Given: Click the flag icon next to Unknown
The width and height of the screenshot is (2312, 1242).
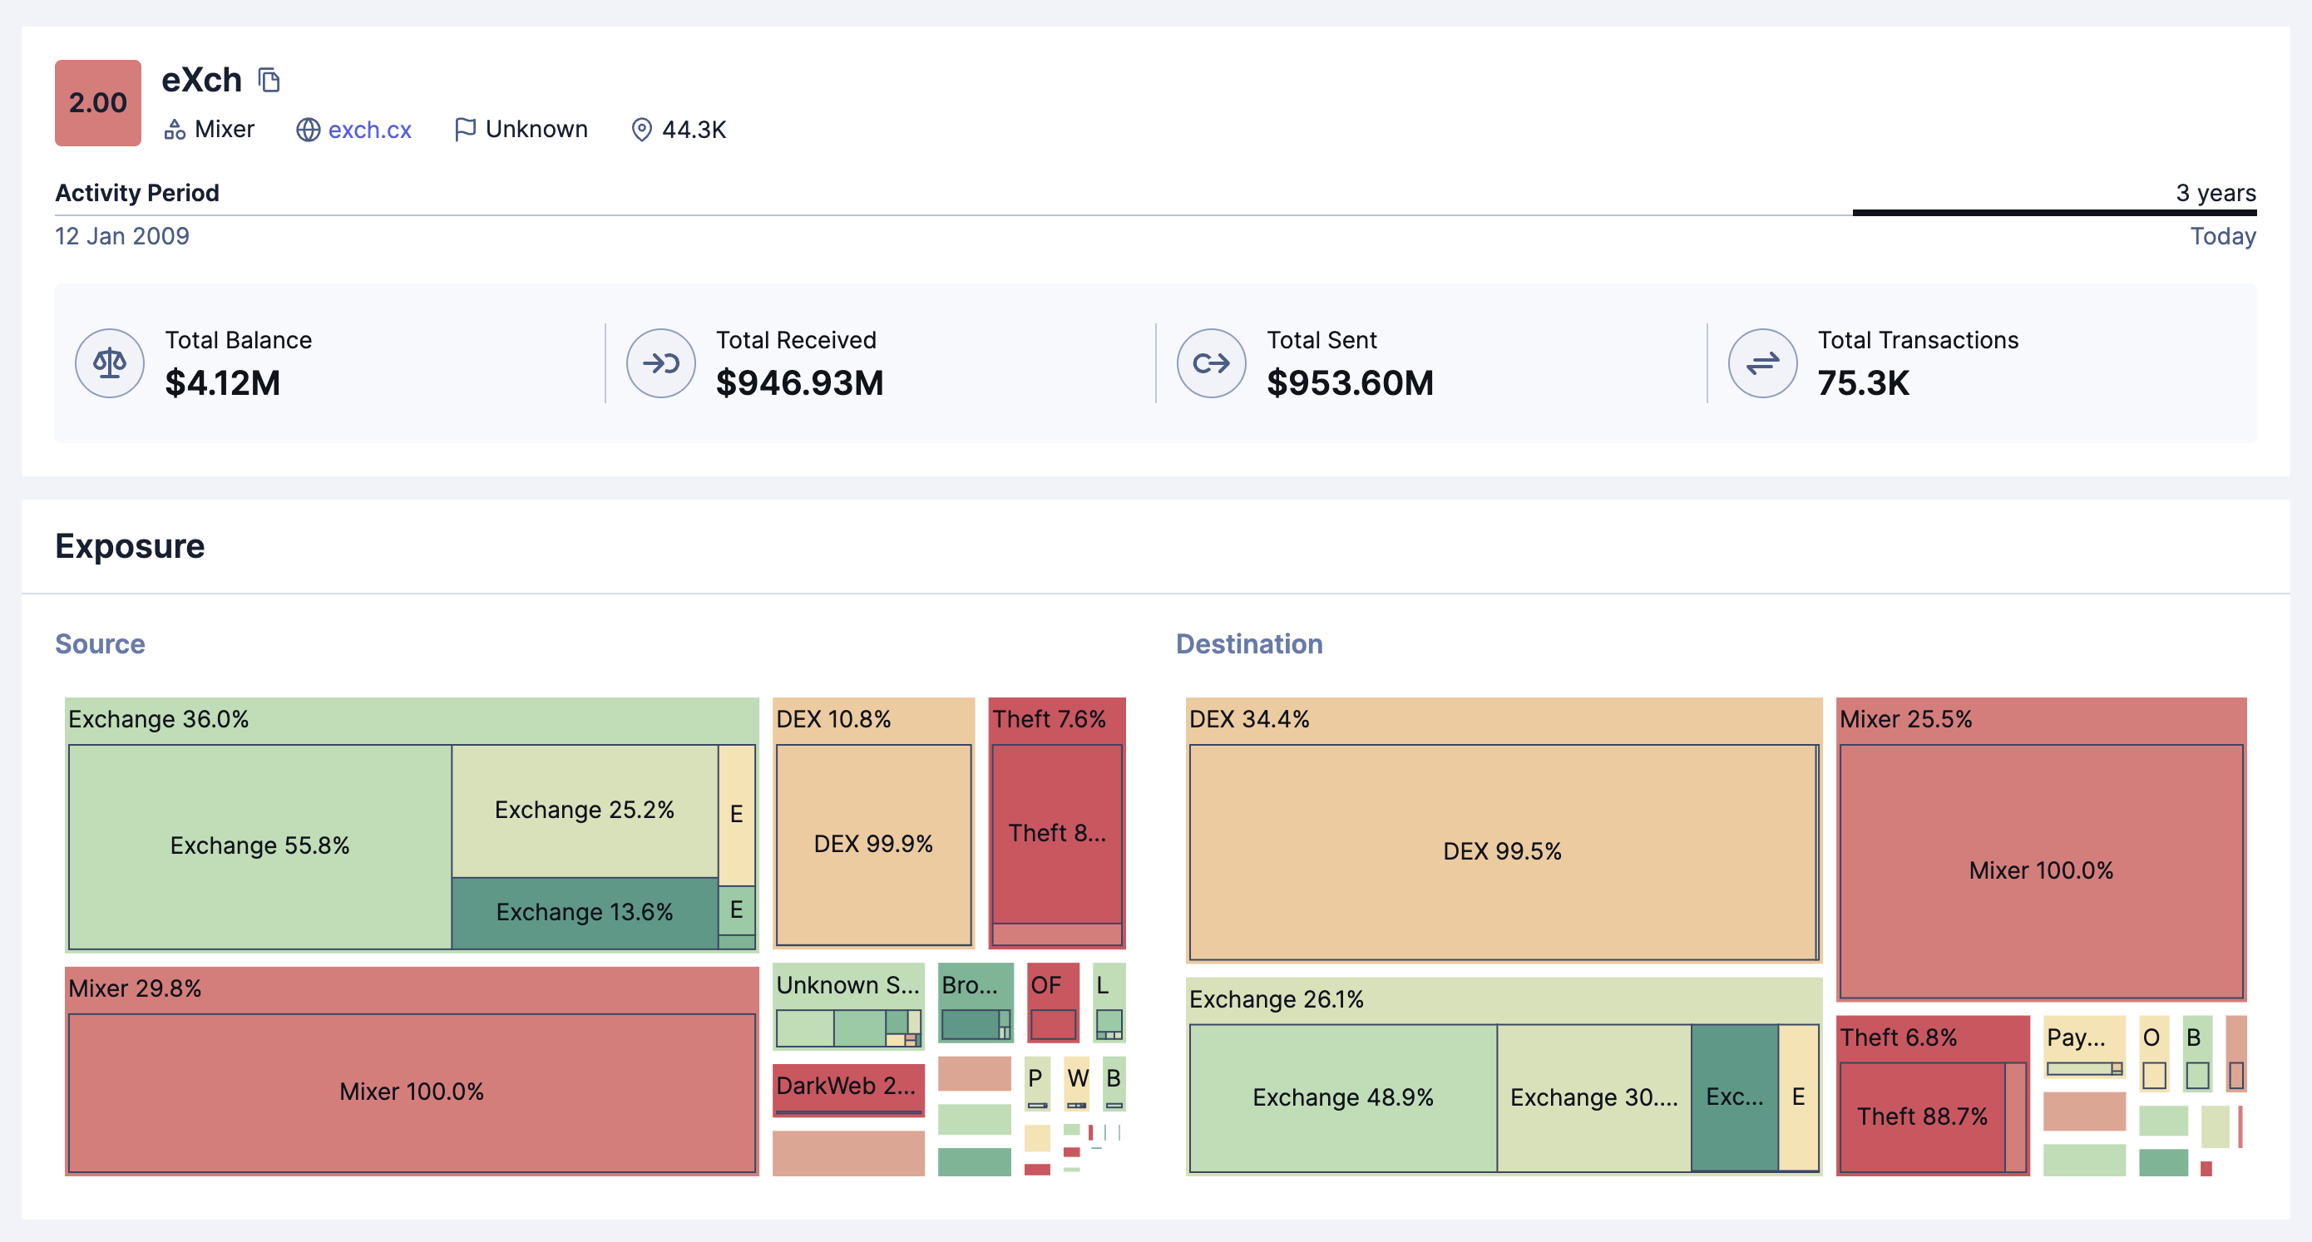Looking at the screenshot, I should coord(464,131).
